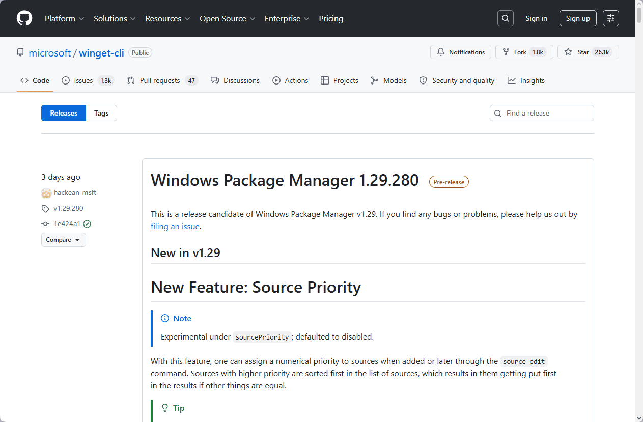Screen dimensions: 643x422
Task: Click the Public label badge
Action: (141, 52)
